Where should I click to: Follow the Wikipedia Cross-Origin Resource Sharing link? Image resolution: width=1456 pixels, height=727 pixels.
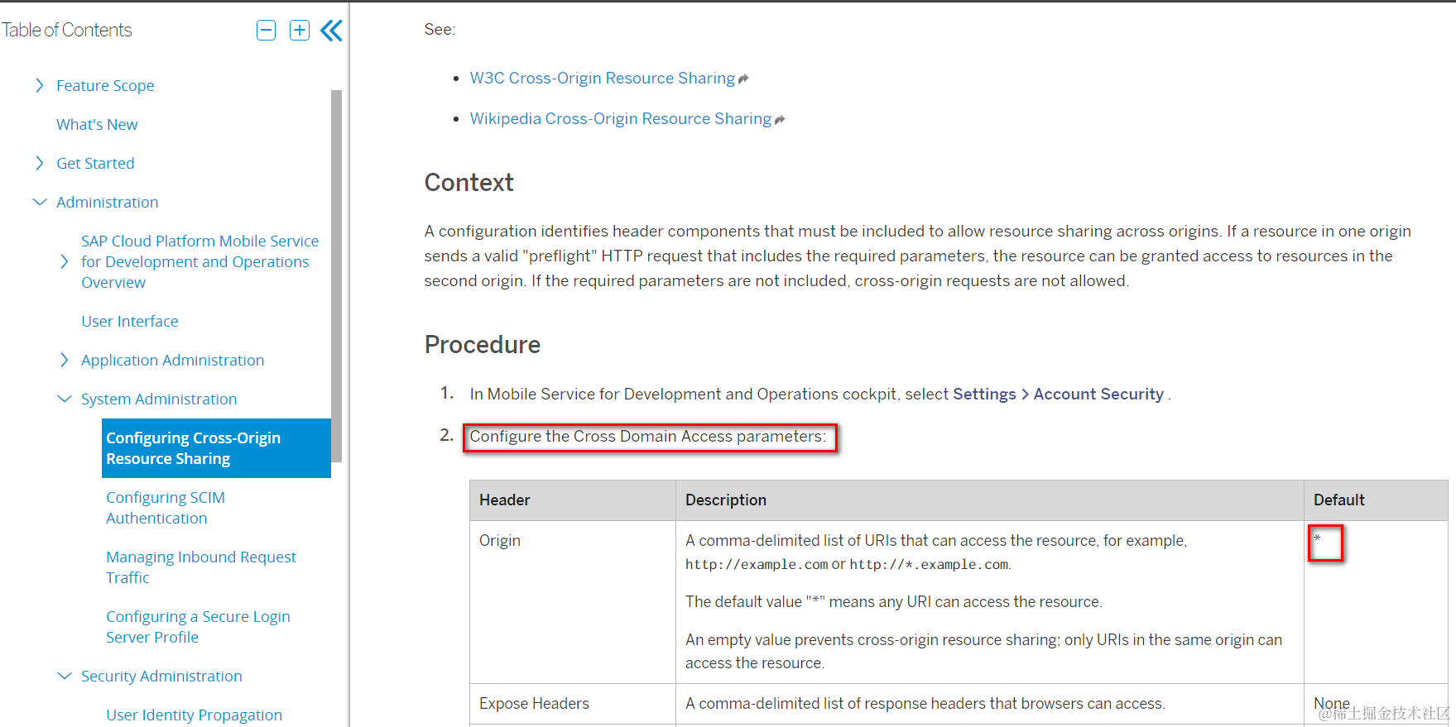pos(620,118)
